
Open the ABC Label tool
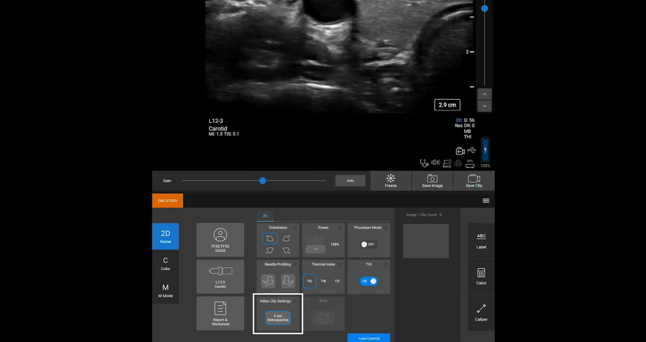(x=481, y=240)
